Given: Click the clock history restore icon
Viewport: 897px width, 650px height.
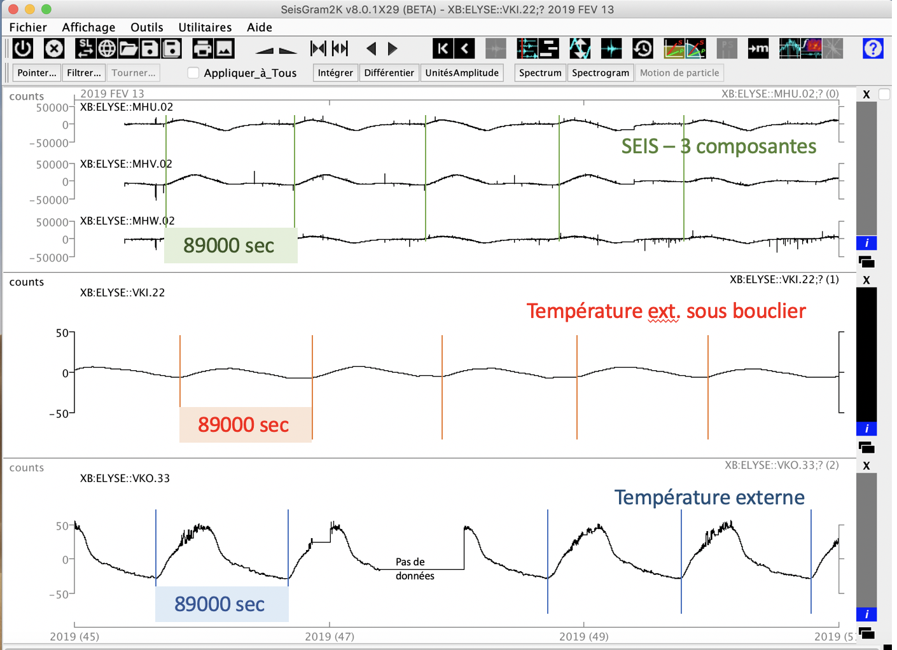Looking at the screenshot, I should click(x=643, y=48).
